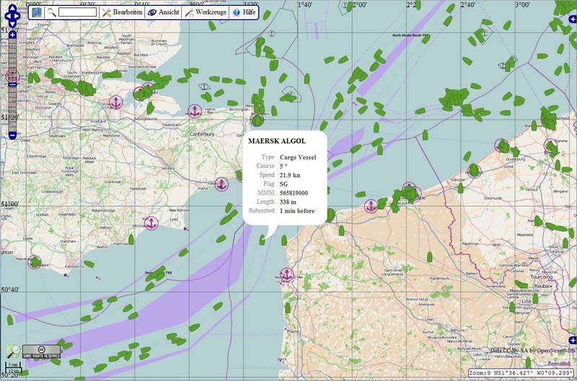
Task: Click the ship marker just right of the popup tail
Action: pos(284,241)
